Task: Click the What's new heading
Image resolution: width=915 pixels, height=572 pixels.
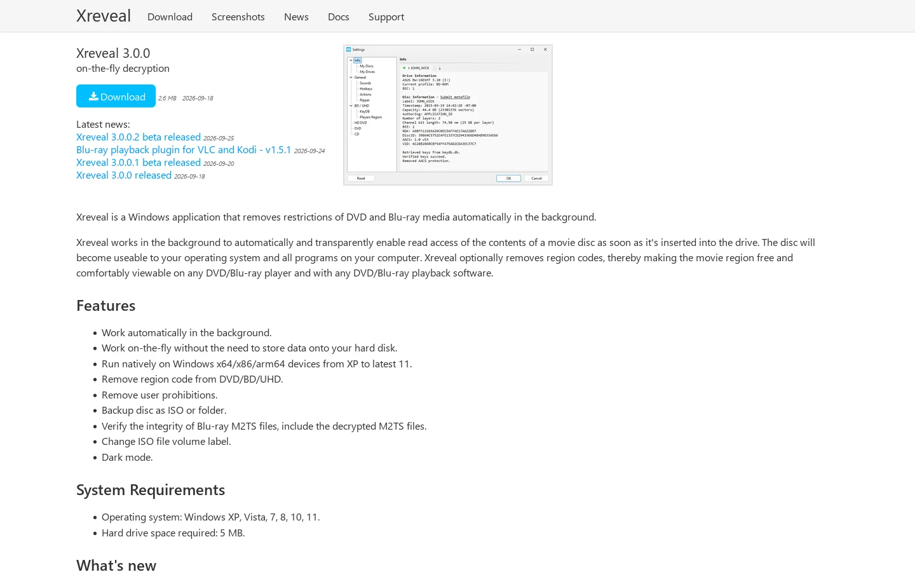Action: (116, 565)
